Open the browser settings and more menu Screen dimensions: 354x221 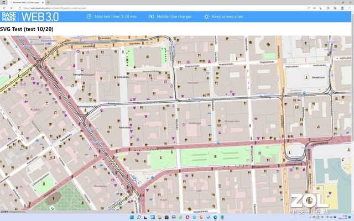[349, 8]
